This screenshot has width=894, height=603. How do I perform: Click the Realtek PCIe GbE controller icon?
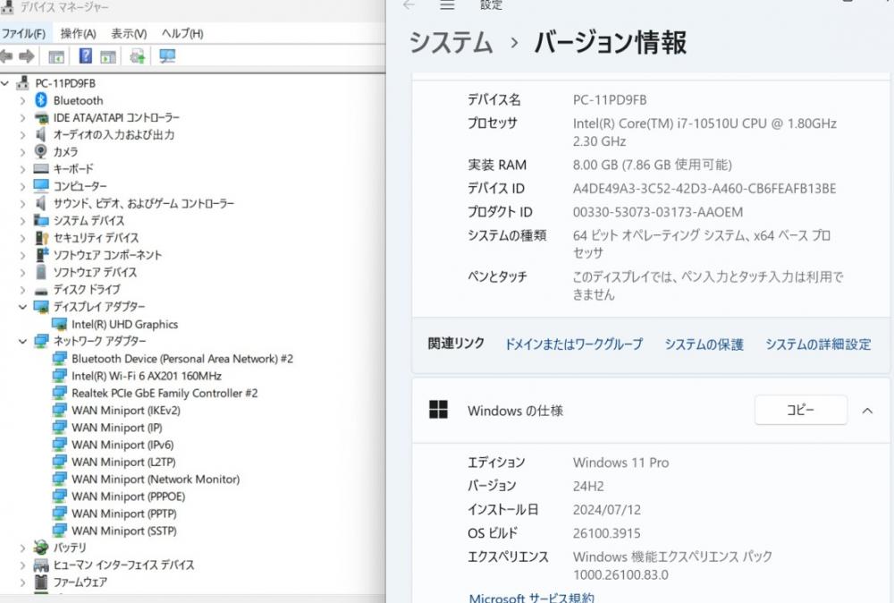coord(59,393)
